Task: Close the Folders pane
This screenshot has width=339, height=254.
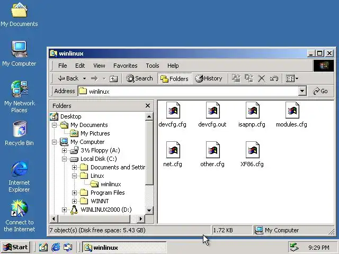Action: (x=148, y=106)
